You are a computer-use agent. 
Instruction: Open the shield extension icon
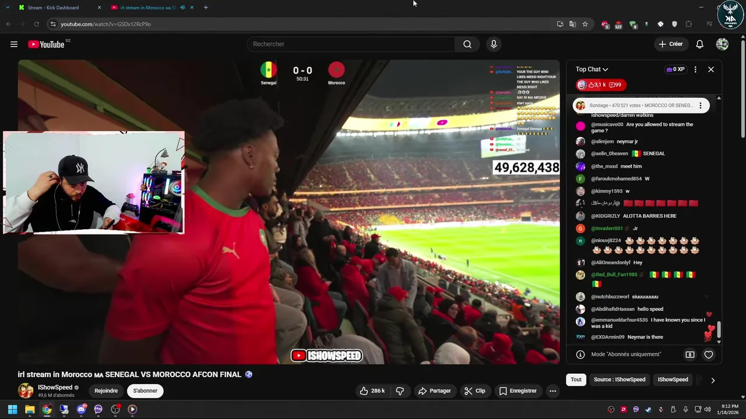point(674,24)
